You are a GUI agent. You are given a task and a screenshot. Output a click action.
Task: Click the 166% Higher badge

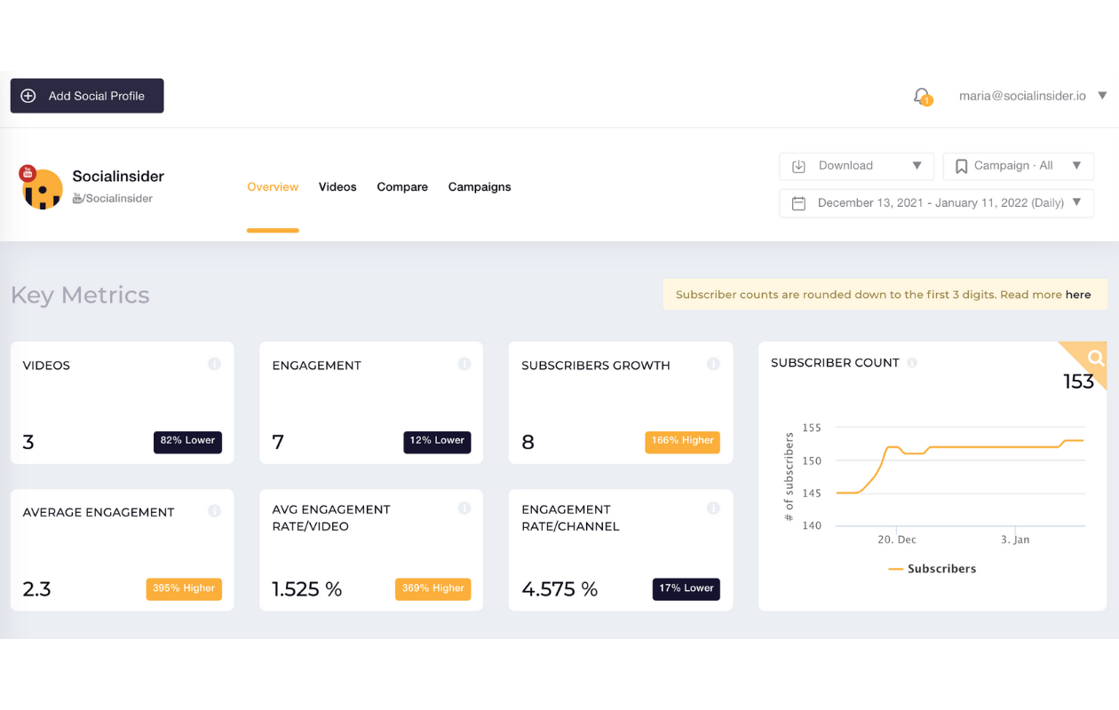tap(682, 441)
